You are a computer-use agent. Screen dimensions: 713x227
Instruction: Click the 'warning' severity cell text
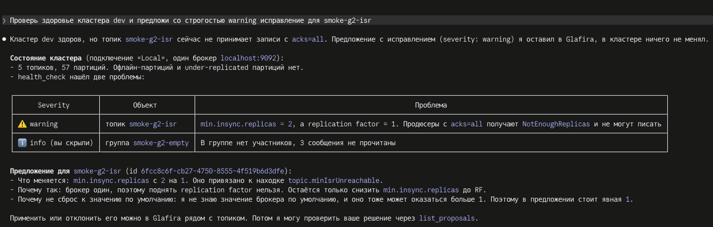(44, 124)
